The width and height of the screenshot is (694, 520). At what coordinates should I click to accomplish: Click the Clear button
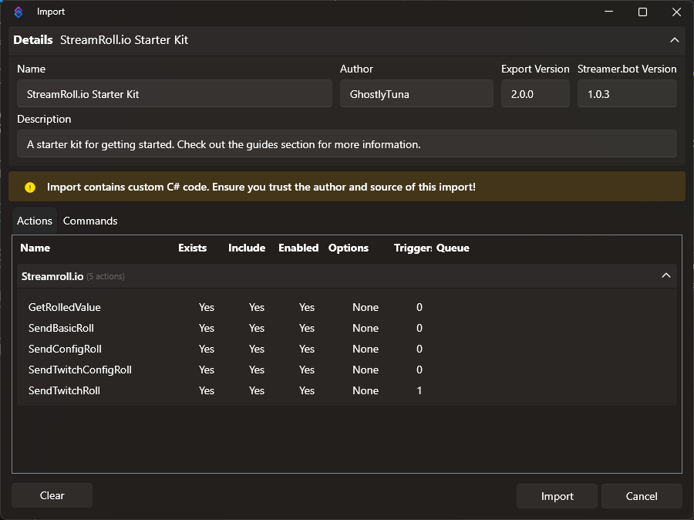52,496
